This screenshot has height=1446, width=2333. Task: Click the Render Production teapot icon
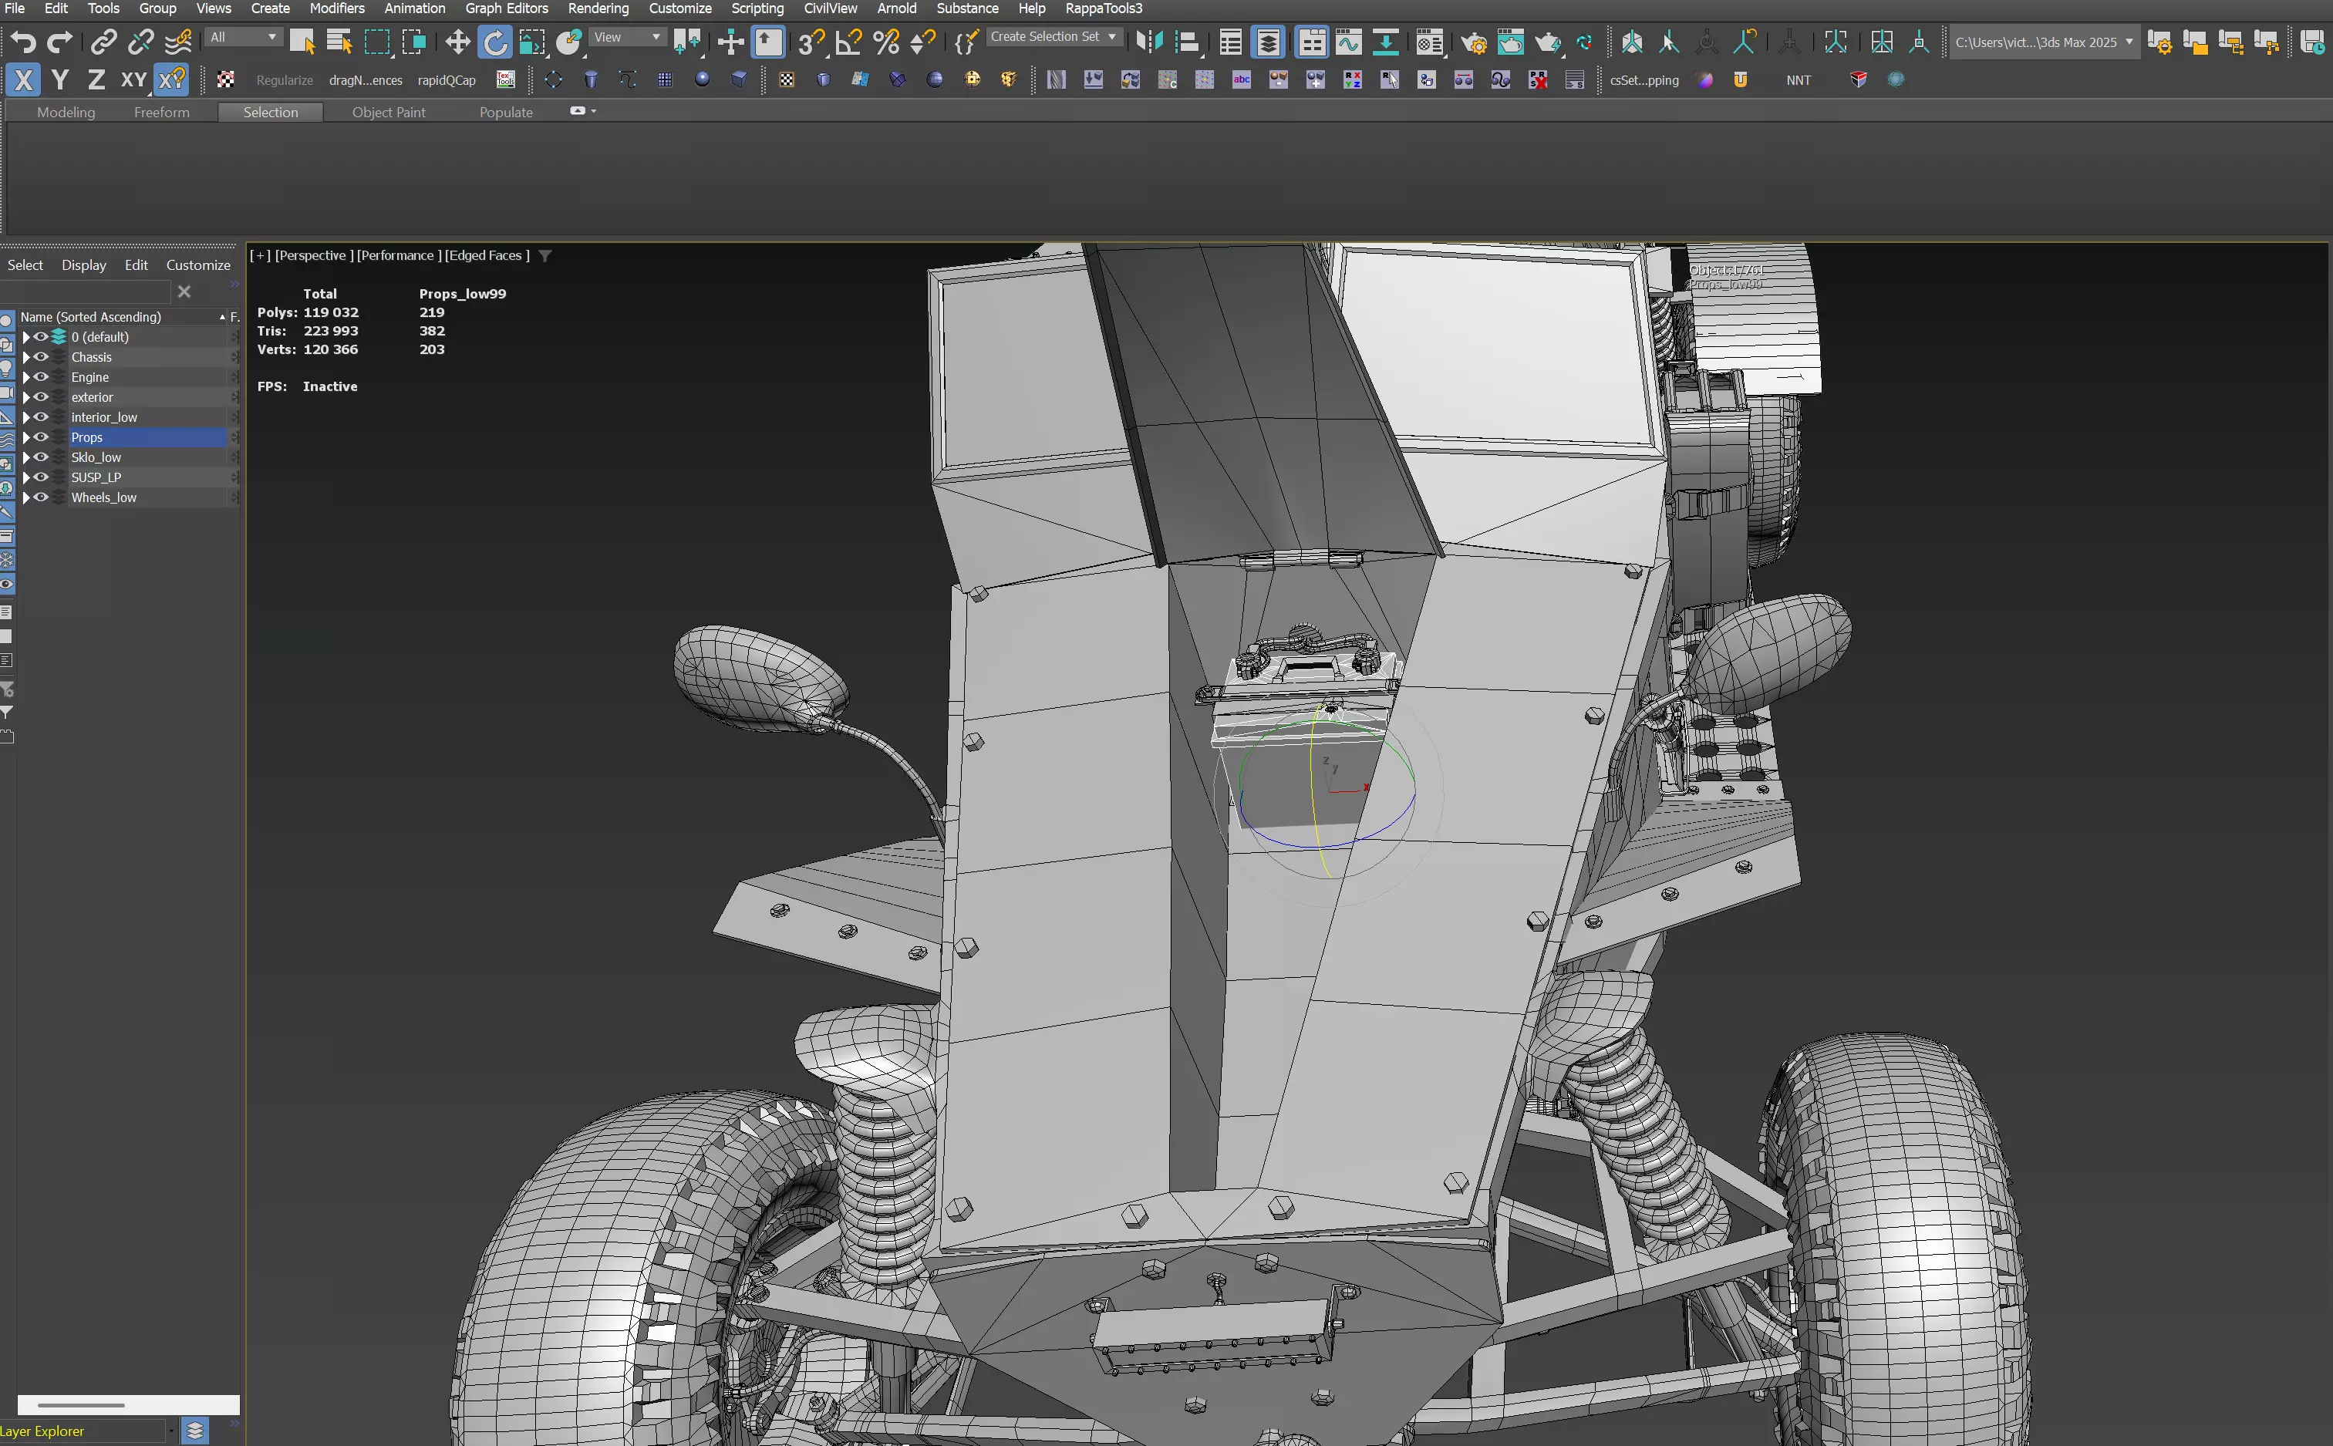pos(1548,42)
